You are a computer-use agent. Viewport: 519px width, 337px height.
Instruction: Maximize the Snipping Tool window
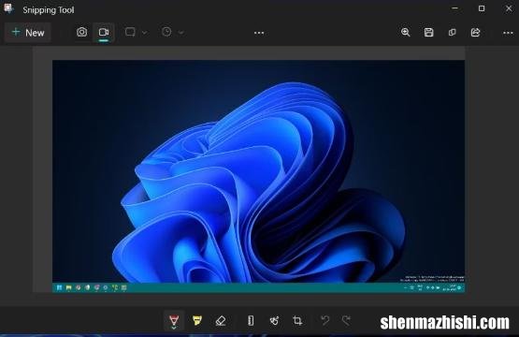(x=482, y=8)
